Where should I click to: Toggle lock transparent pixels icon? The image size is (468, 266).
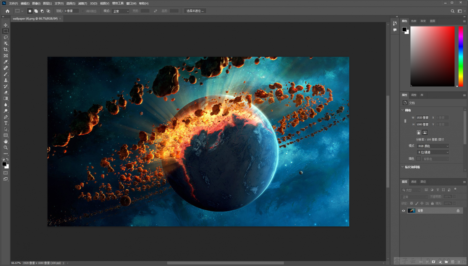[411, 203]
